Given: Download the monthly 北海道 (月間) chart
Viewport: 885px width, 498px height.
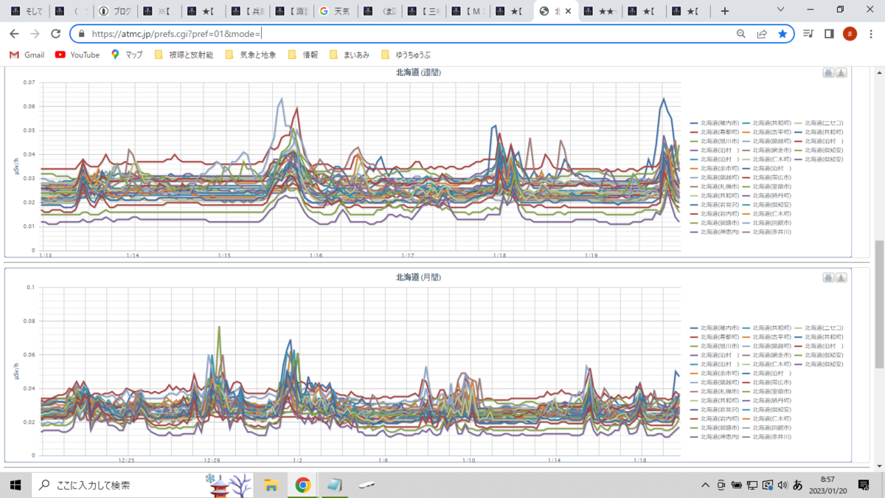Looking at the screenshot, I should pyautogui.click(x=841, y=277).
